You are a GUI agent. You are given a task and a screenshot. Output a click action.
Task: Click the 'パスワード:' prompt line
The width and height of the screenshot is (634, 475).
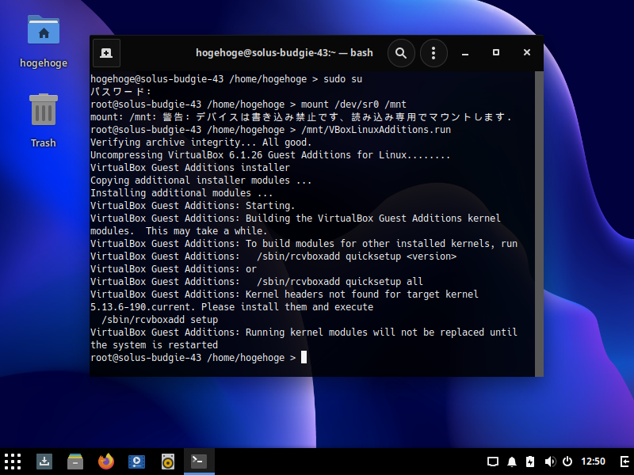(120, 92)
